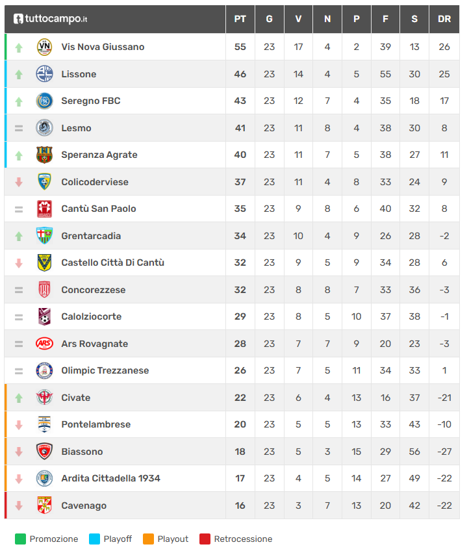
Task: Click the Castello Città Di Cantù crest
Action: coord(44,263)
